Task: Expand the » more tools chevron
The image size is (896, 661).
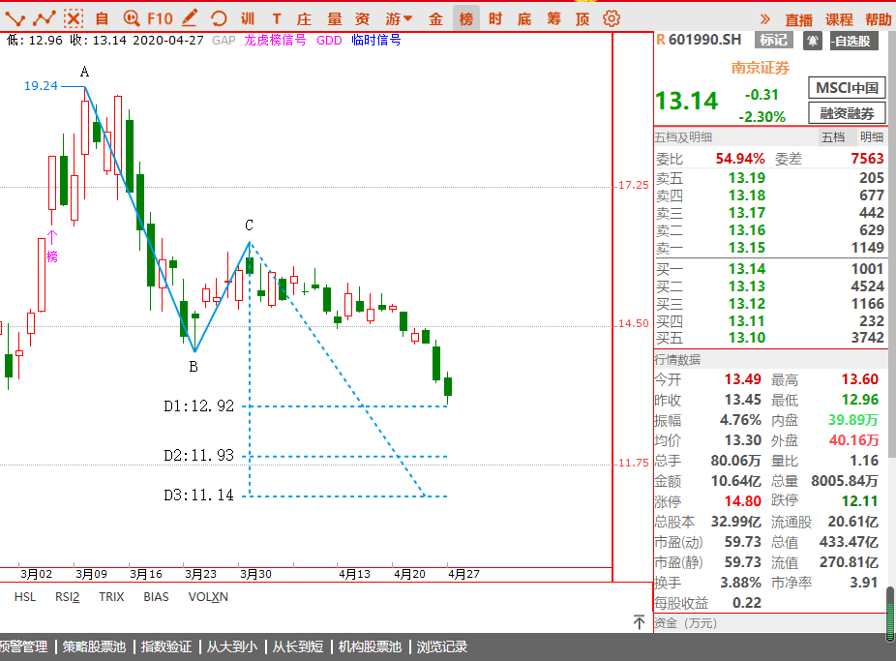Action: 765,19
